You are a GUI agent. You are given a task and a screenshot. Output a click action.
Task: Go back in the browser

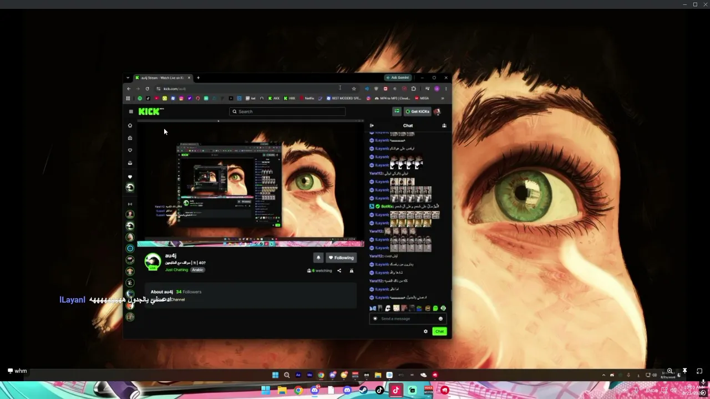129,89
